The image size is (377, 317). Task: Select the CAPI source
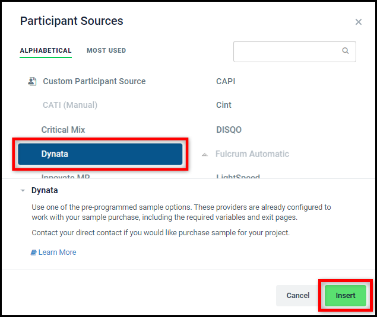pyautogui.click(x=226, y=81)
